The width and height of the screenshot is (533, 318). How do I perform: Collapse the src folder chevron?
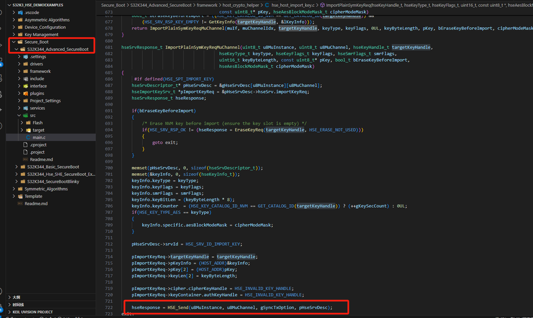pyautogui.click(x=19, y=116)
